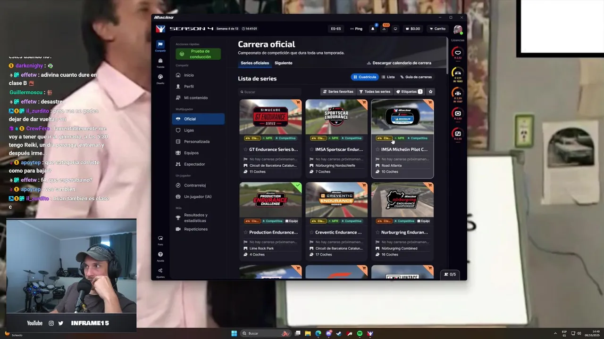Open the Competir flag icon in left rail

click(x=160, y=45)
